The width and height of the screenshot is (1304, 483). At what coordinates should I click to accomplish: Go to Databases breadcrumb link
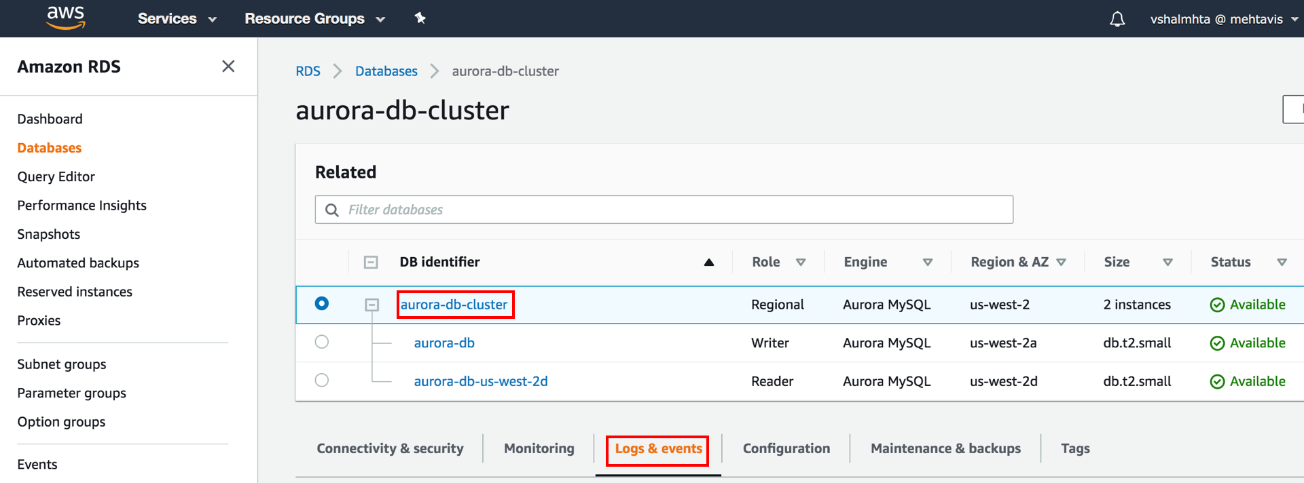pos(386,71)
